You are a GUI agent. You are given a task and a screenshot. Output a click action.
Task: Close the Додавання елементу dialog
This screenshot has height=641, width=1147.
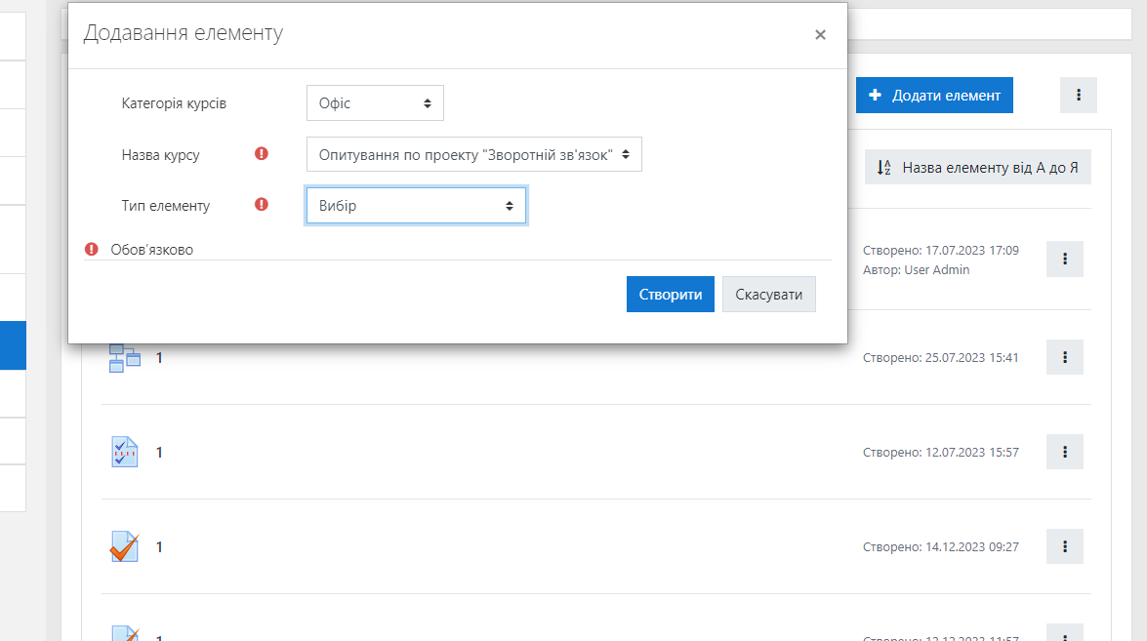tap(820, 35)
